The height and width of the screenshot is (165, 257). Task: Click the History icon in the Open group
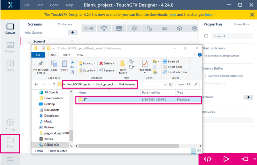[155, 72]
